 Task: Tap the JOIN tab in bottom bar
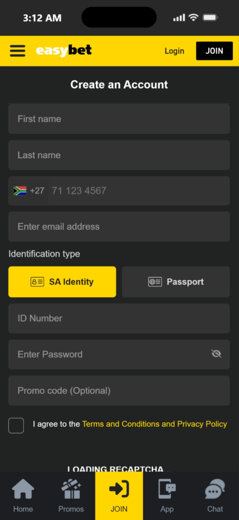[119, 496]
